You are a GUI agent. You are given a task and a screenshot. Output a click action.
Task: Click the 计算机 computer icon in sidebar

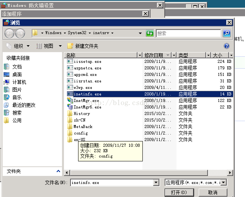point(7,82)
